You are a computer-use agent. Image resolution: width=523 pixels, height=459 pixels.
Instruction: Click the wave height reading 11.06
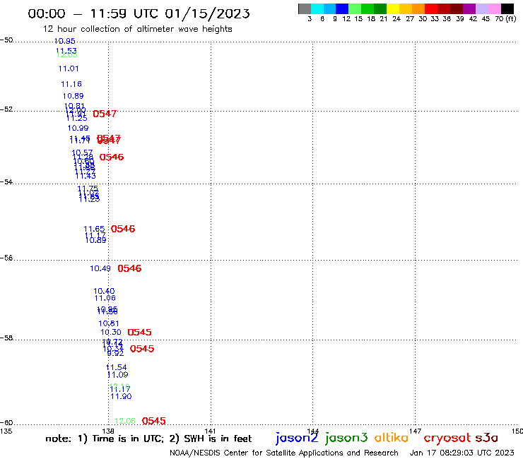coord(105,298)
